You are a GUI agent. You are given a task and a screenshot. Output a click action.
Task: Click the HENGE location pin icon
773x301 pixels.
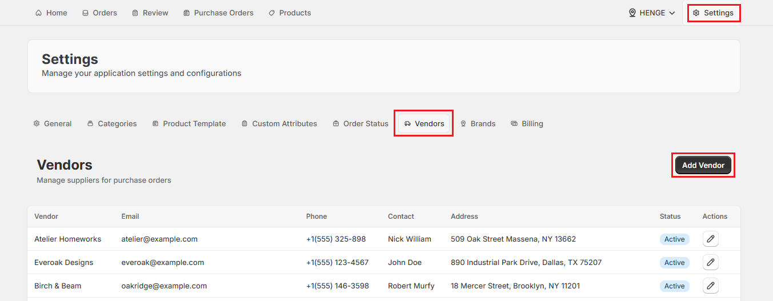point(632,13)
